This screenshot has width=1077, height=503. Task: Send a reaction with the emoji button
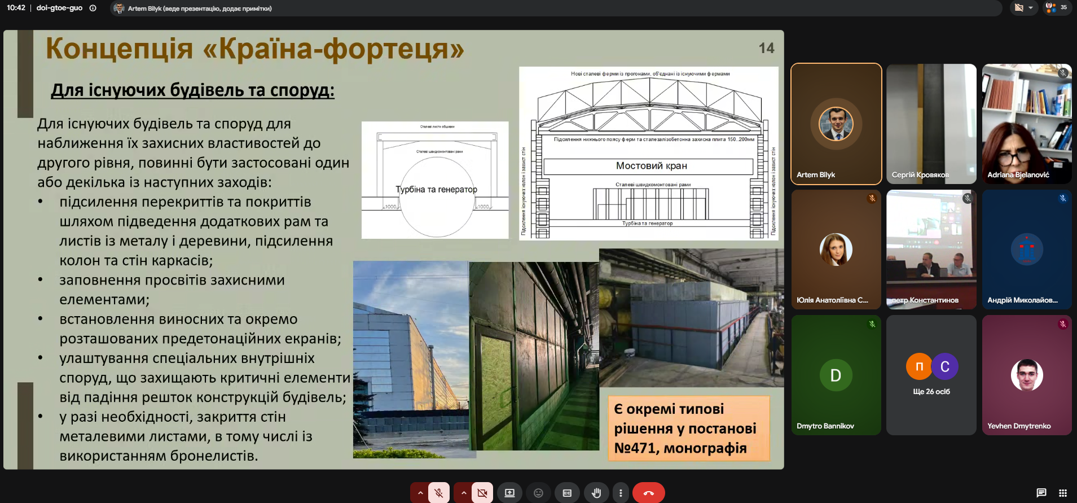coord(538,493)
